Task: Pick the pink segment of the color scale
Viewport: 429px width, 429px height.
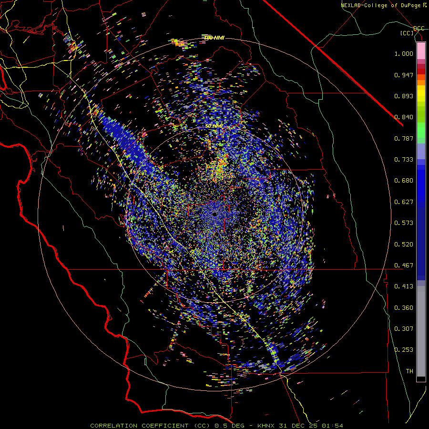Action: pos(421,51)
